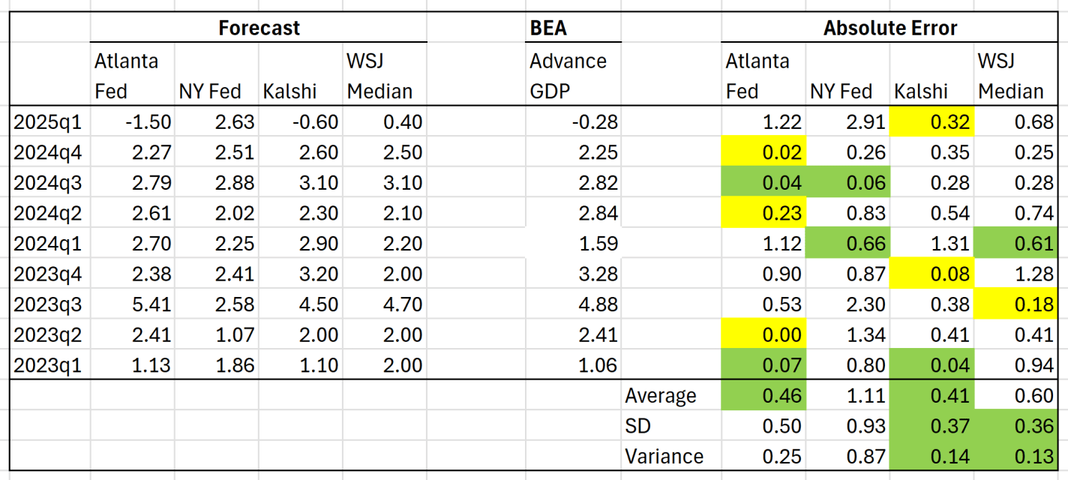
Task: Click yellow Kalshi error cell 0.32
Action: [931, 121]
